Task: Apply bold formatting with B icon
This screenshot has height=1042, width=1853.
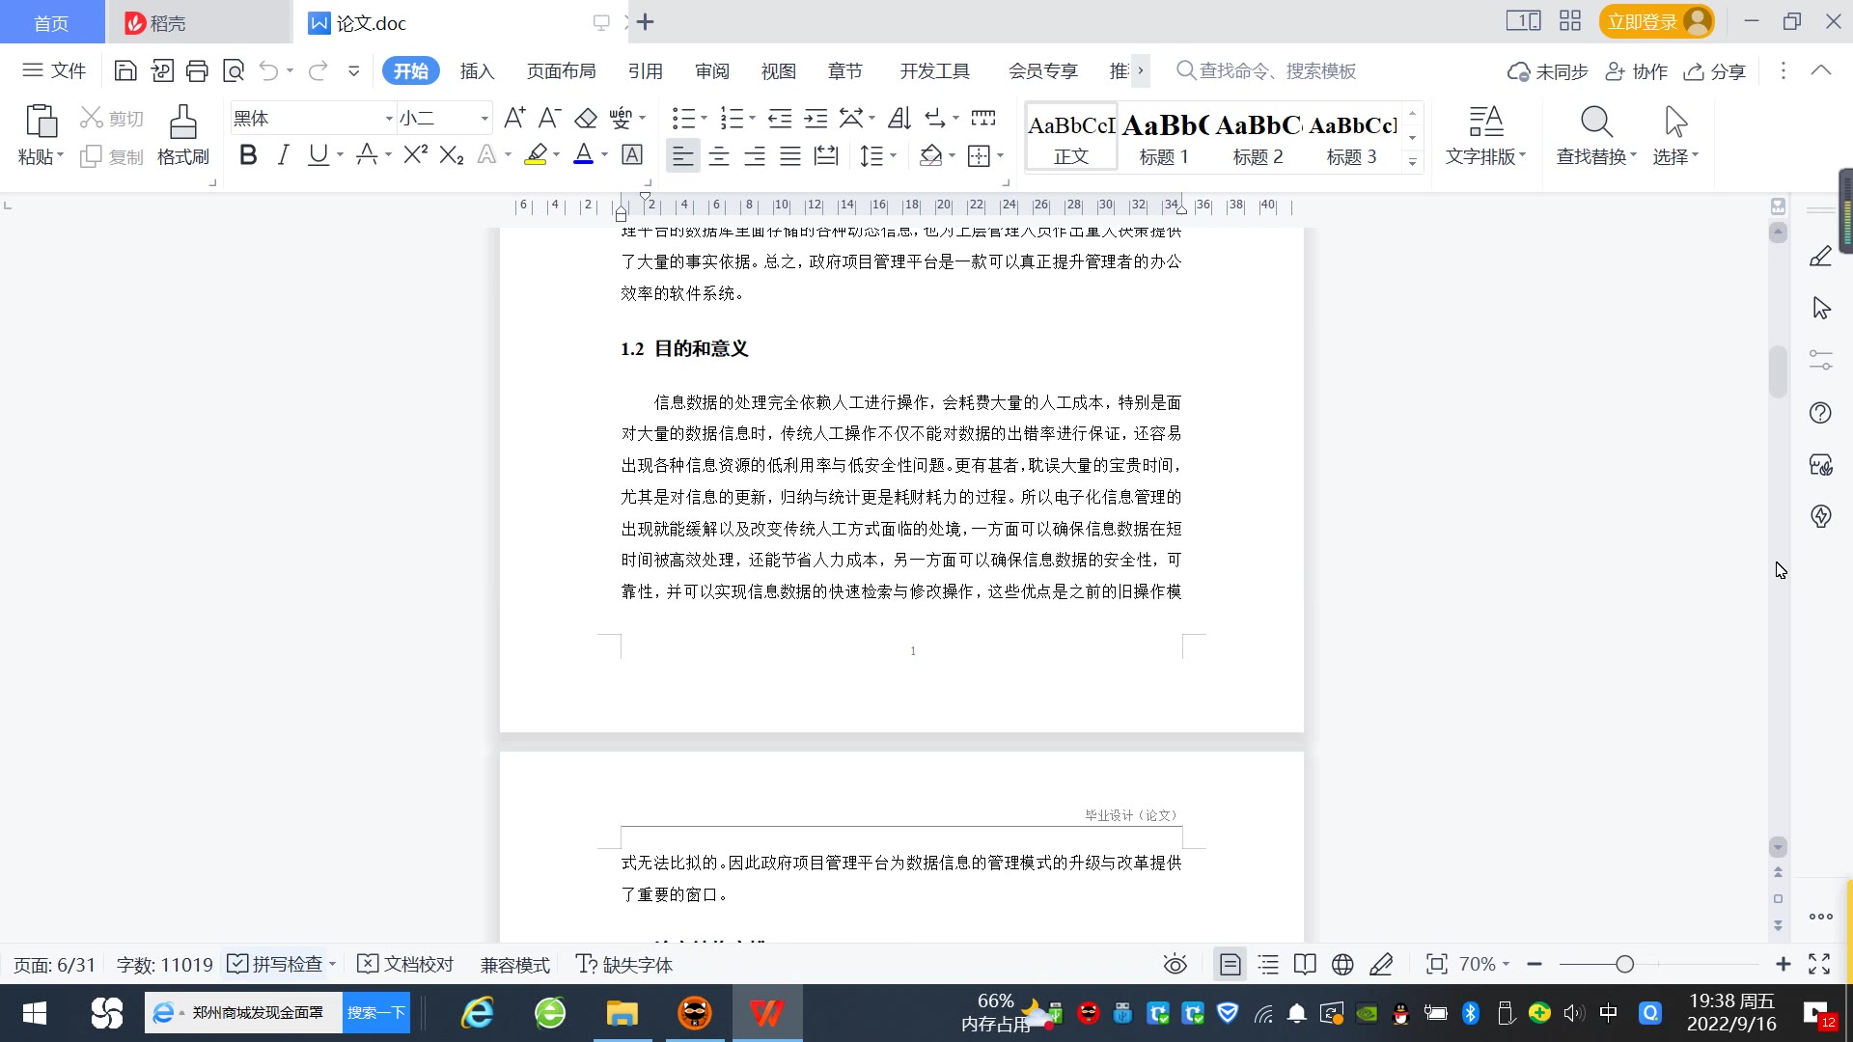Action: (248, 155)
